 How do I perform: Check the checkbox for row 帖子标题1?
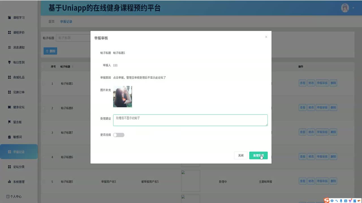(44, 83)
